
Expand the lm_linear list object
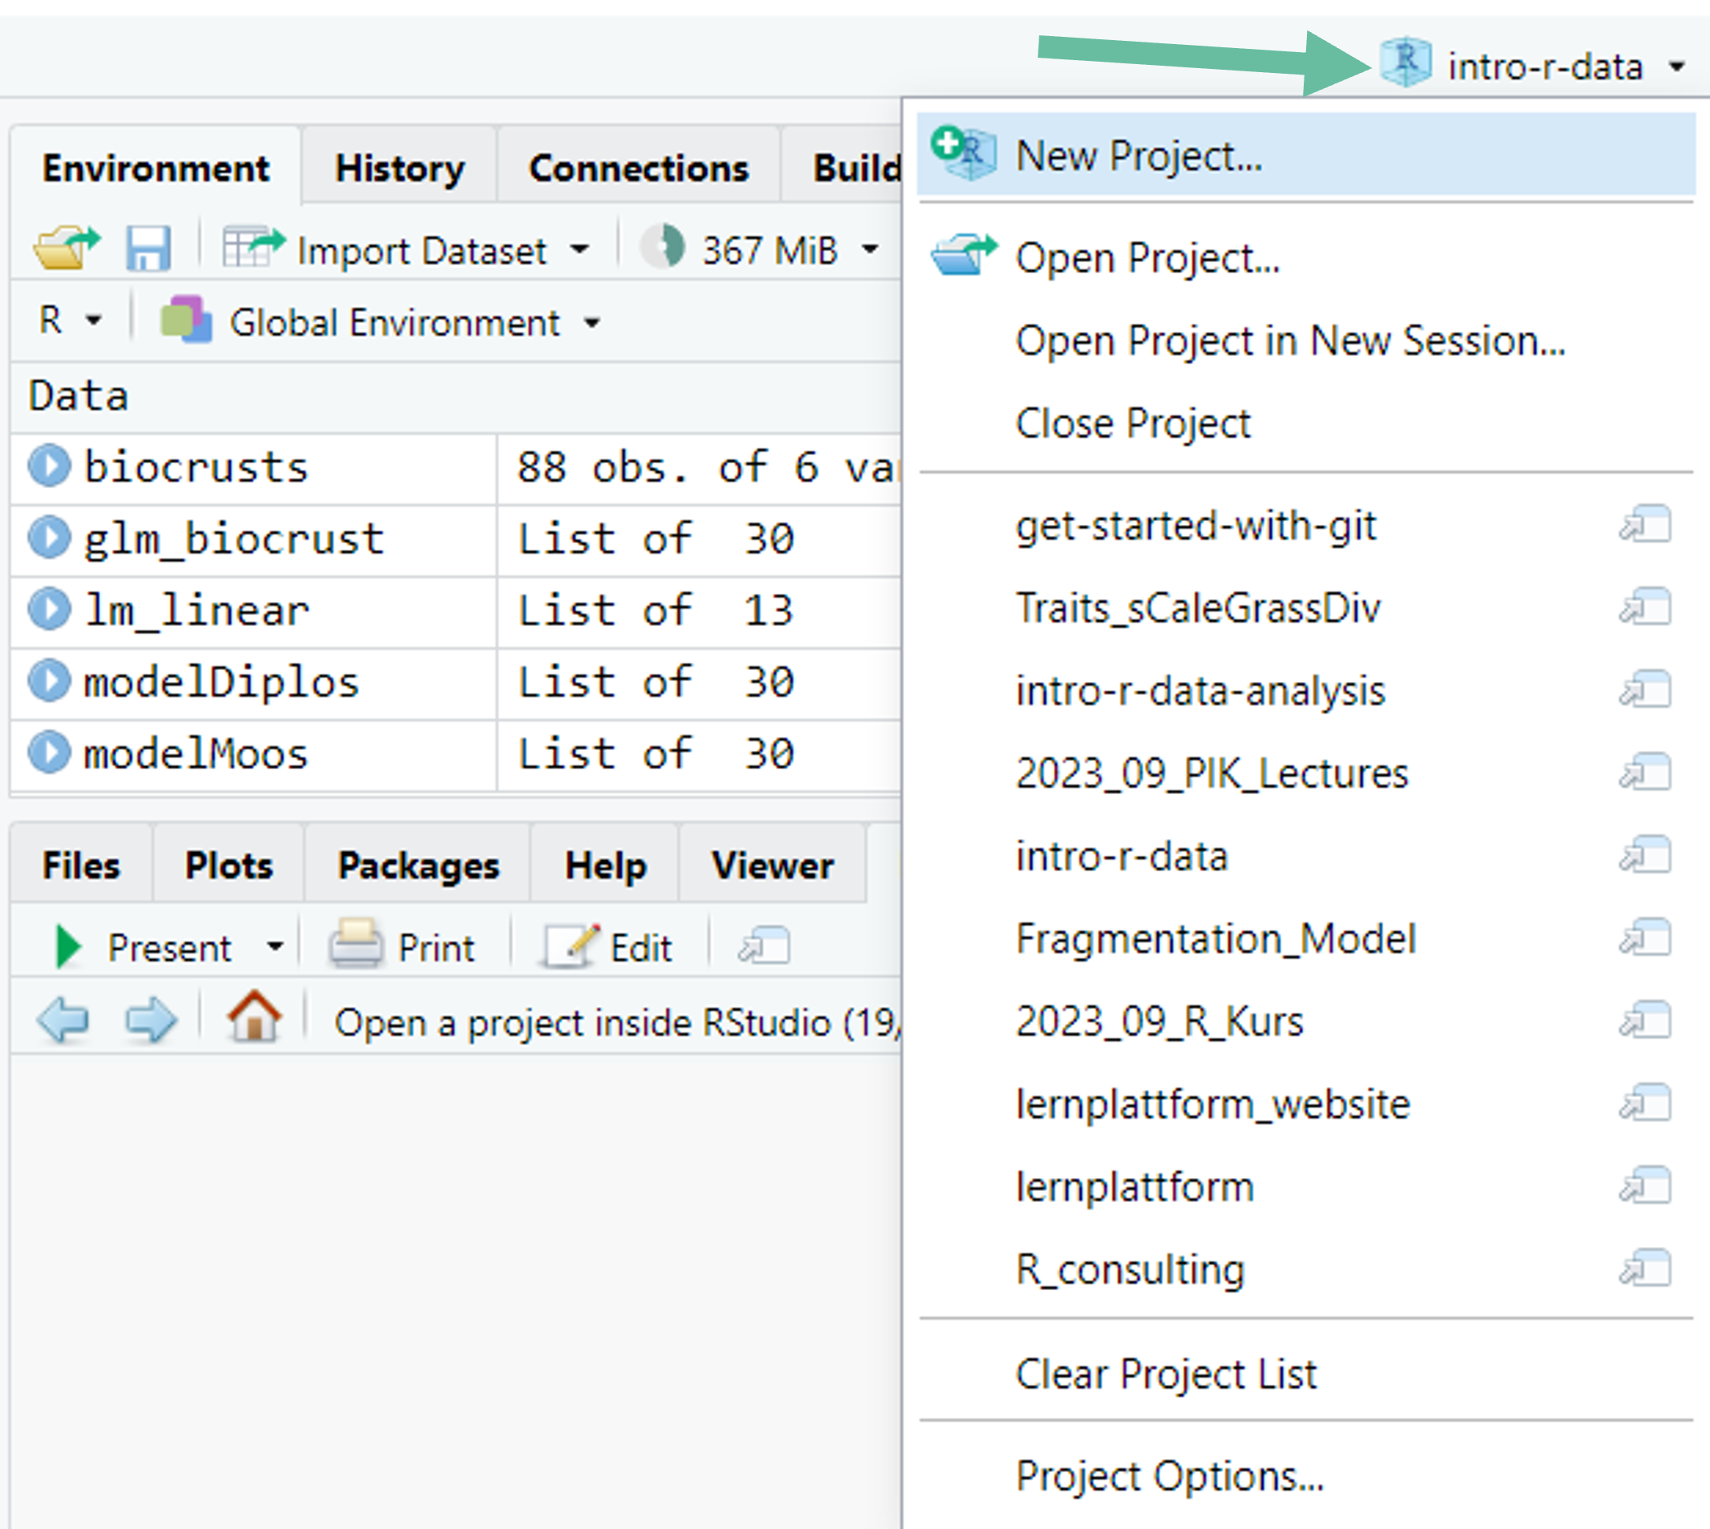49,610
